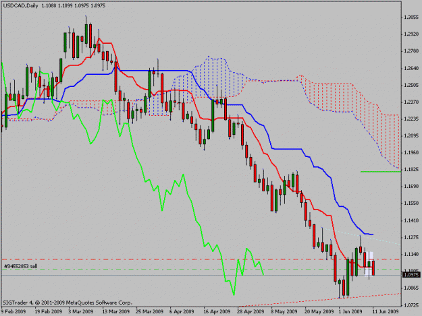The image size is (422, 316).
Task: Click the 1.3055 price axis label
Action: [411, 18]
